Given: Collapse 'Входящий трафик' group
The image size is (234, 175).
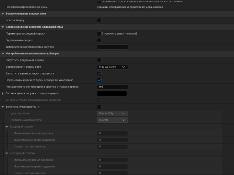Looking at the screenshot, I should (7, 127).
